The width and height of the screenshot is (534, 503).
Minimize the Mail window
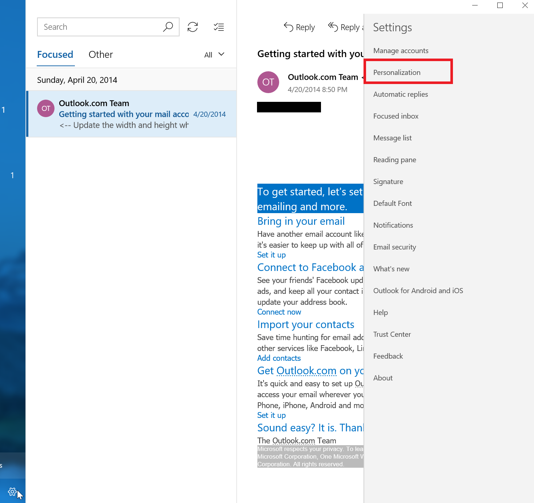pyautogui.click(x=475, y=5)
